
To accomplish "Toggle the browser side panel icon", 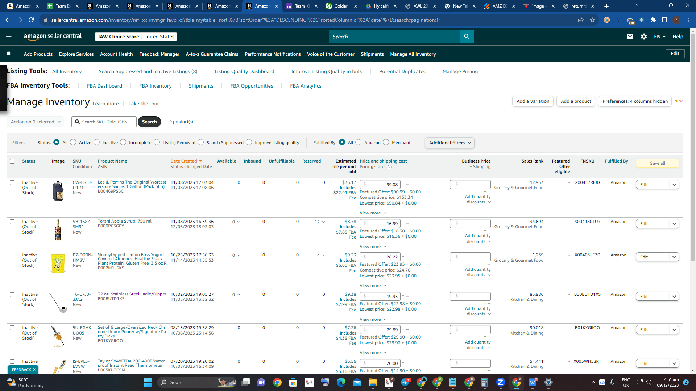I will click(665, 20).
